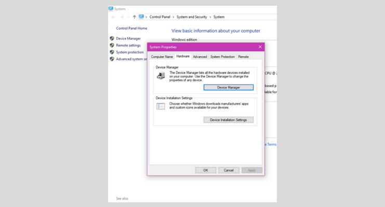Expand chevron after System and Security
Screen dimensions: 385x207
tap(210, 17)
